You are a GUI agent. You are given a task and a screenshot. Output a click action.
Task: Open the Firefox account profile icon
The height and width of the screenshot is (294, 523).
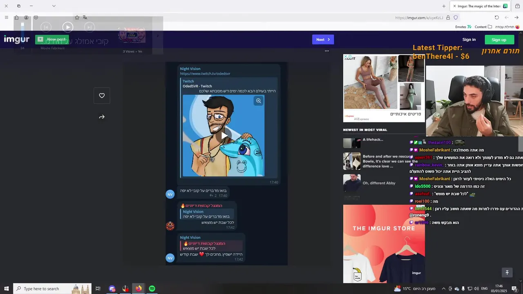pos(26,18)
